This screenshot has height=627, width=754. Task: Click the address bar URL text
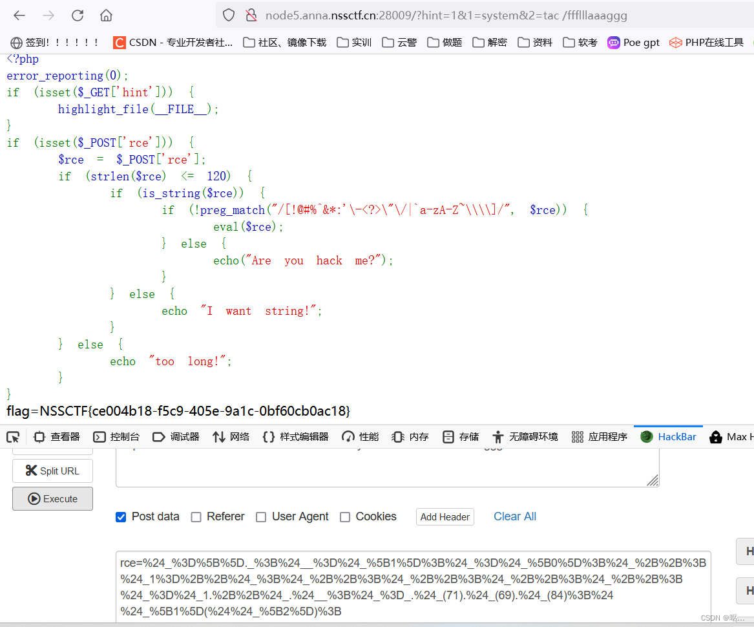[x=446, y=16]
